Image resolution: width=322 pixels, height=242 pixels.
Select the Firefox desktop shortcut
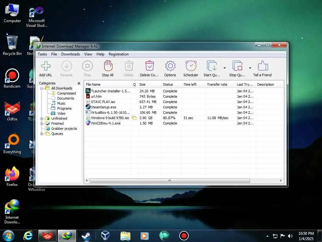[x=12, y=176]
